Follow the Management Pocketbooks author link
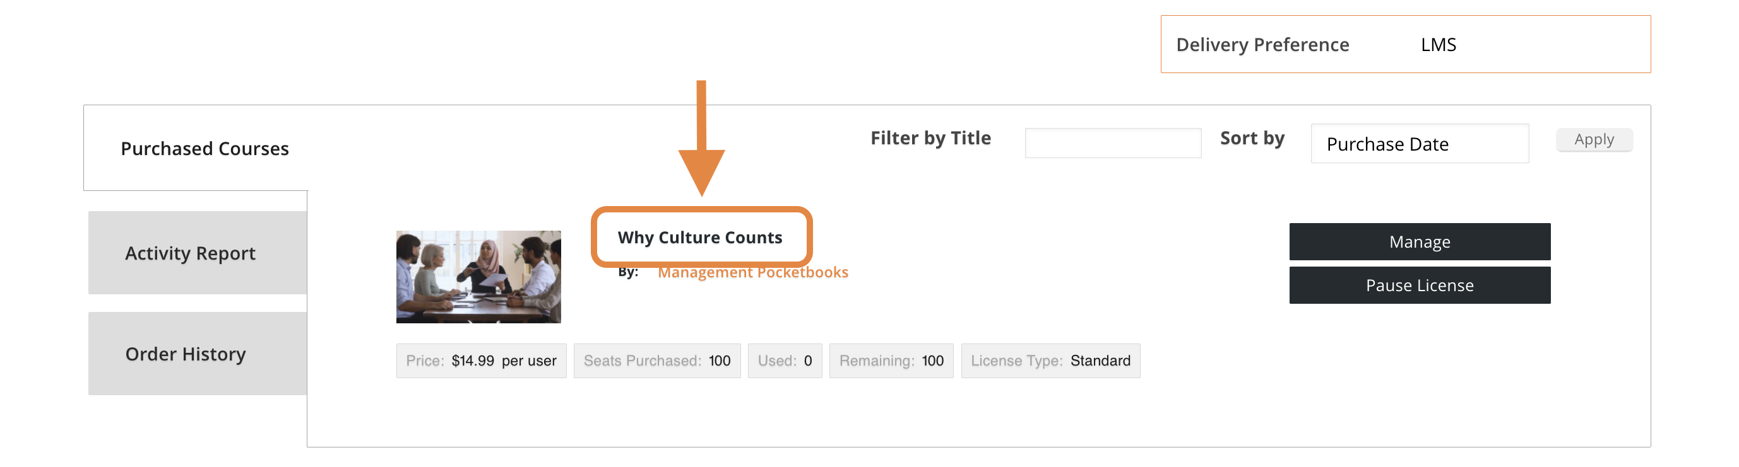This screenshot has width=1739, height=467. (x=752, y=272)
